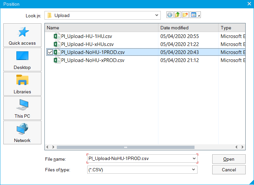
Task: Open Network location in sidebar
Action: coord(22,132)
